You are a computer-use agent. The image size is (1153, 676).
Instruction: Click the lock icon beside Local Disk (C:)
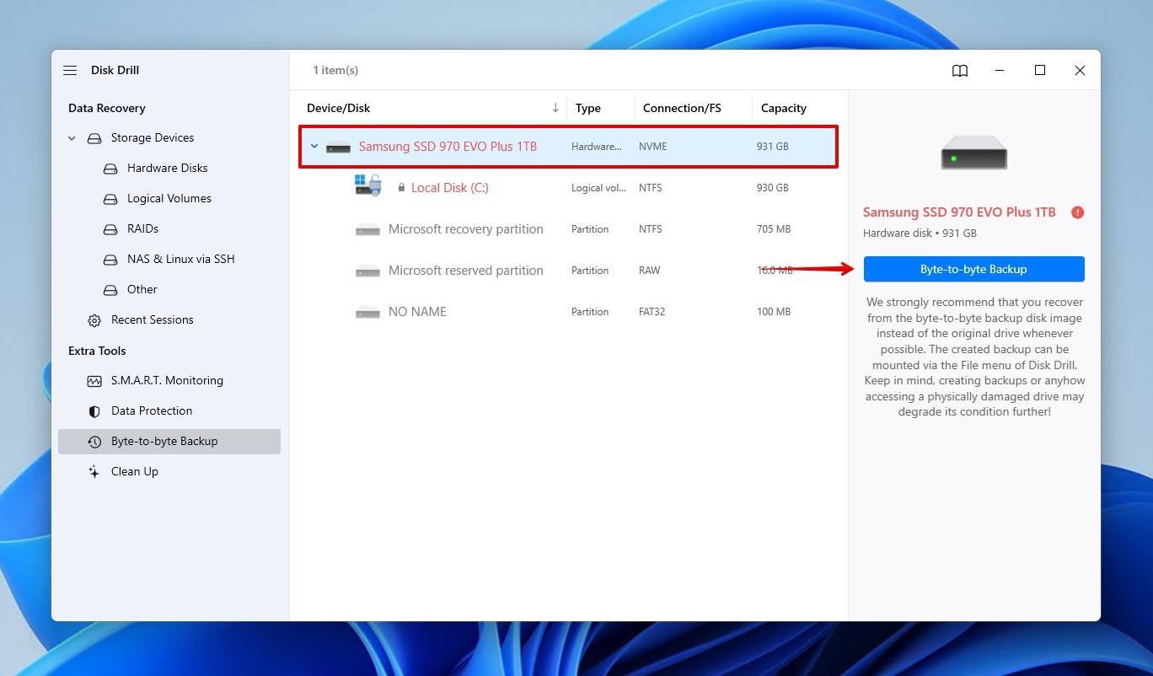pos(401,188)
